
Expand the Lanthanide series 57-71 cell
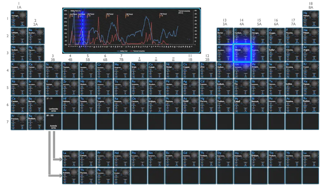tap(53, 104)
